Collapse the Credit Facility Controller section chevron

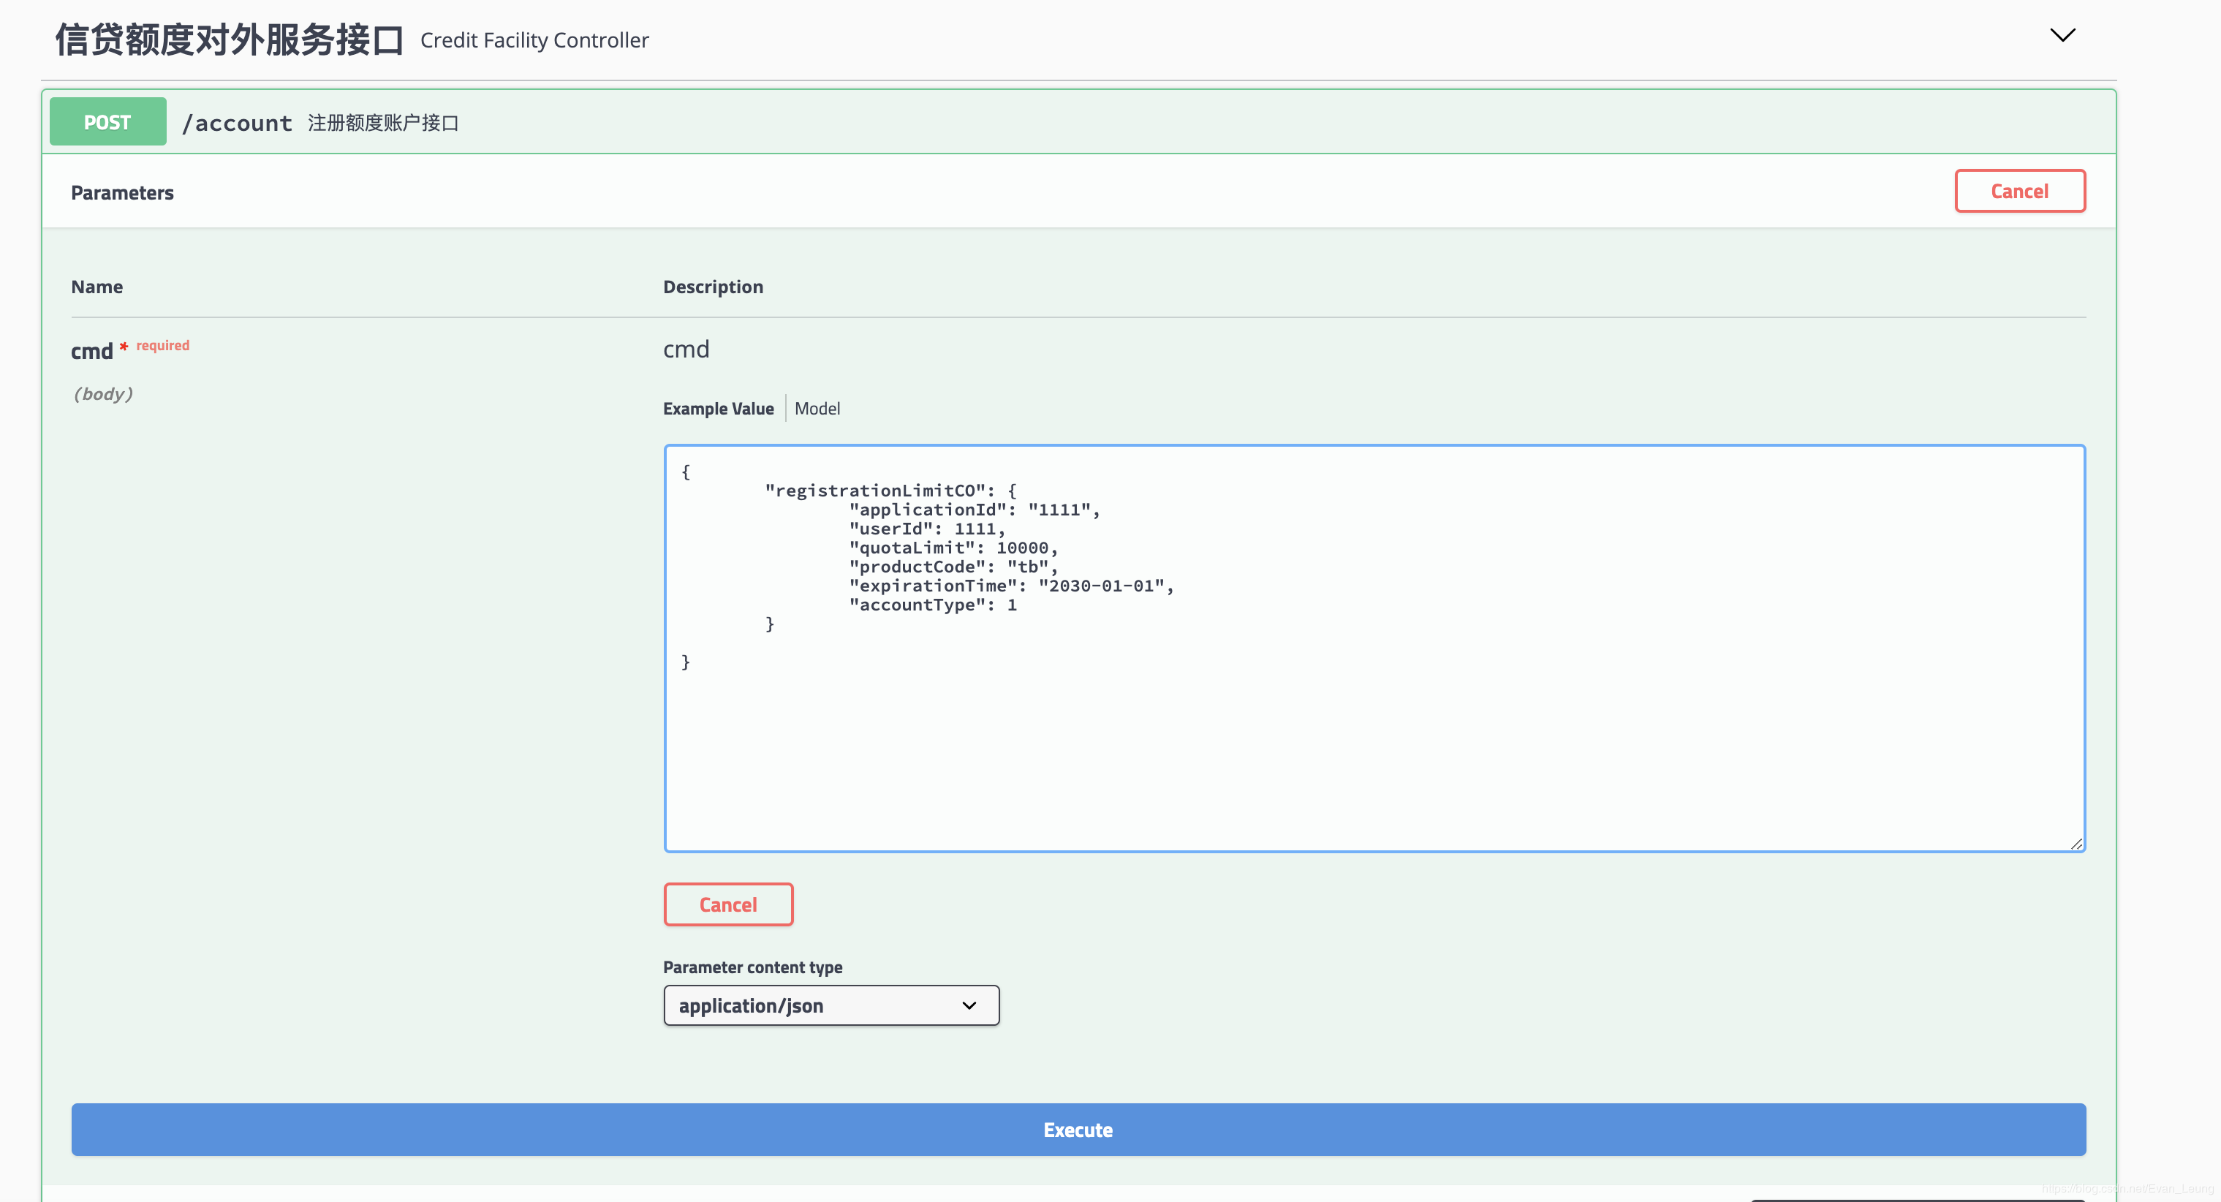pyautogui.click(x=2062, y=35)
